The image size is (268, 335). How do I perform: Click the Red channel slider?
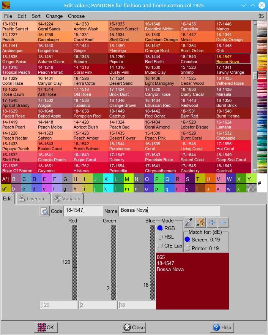(x=74, y=262)
